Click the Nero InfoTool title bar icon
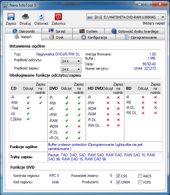The height and width of the screenshot is (195, 170). [x=5, y=5]
